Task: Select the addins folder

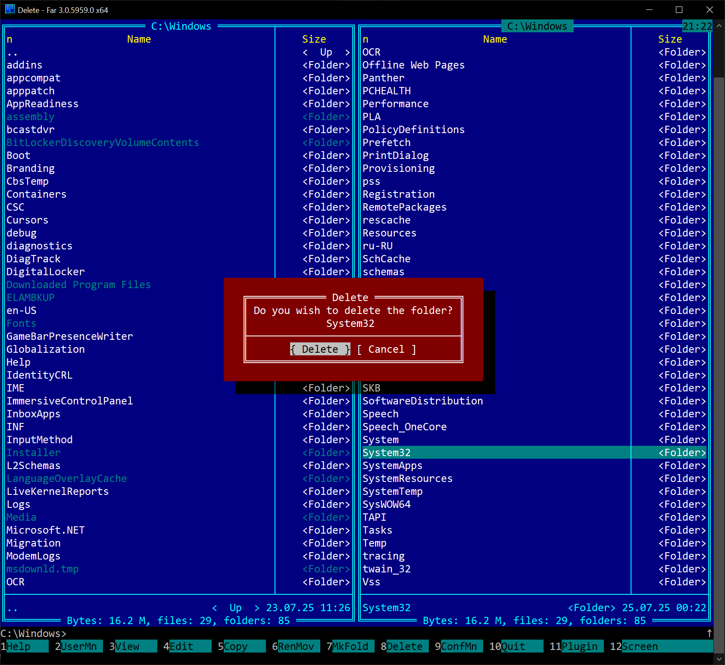Action: coord(178,65)
